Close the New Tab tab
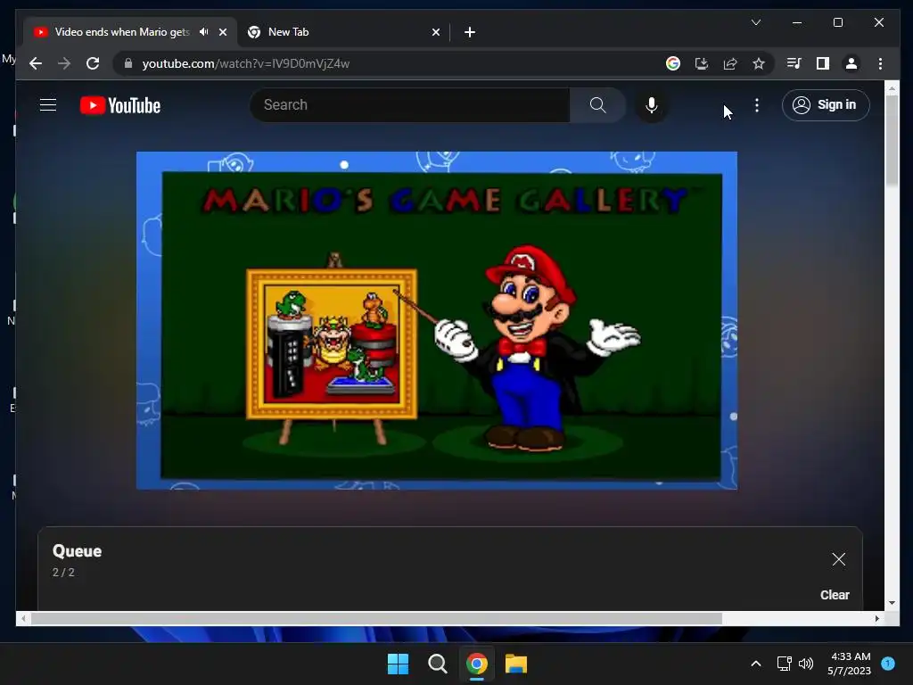913x685 pixels. coord(435,32)
